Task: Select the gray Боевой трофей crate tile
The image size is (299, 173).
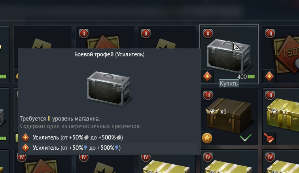Action: pos(229,54)
